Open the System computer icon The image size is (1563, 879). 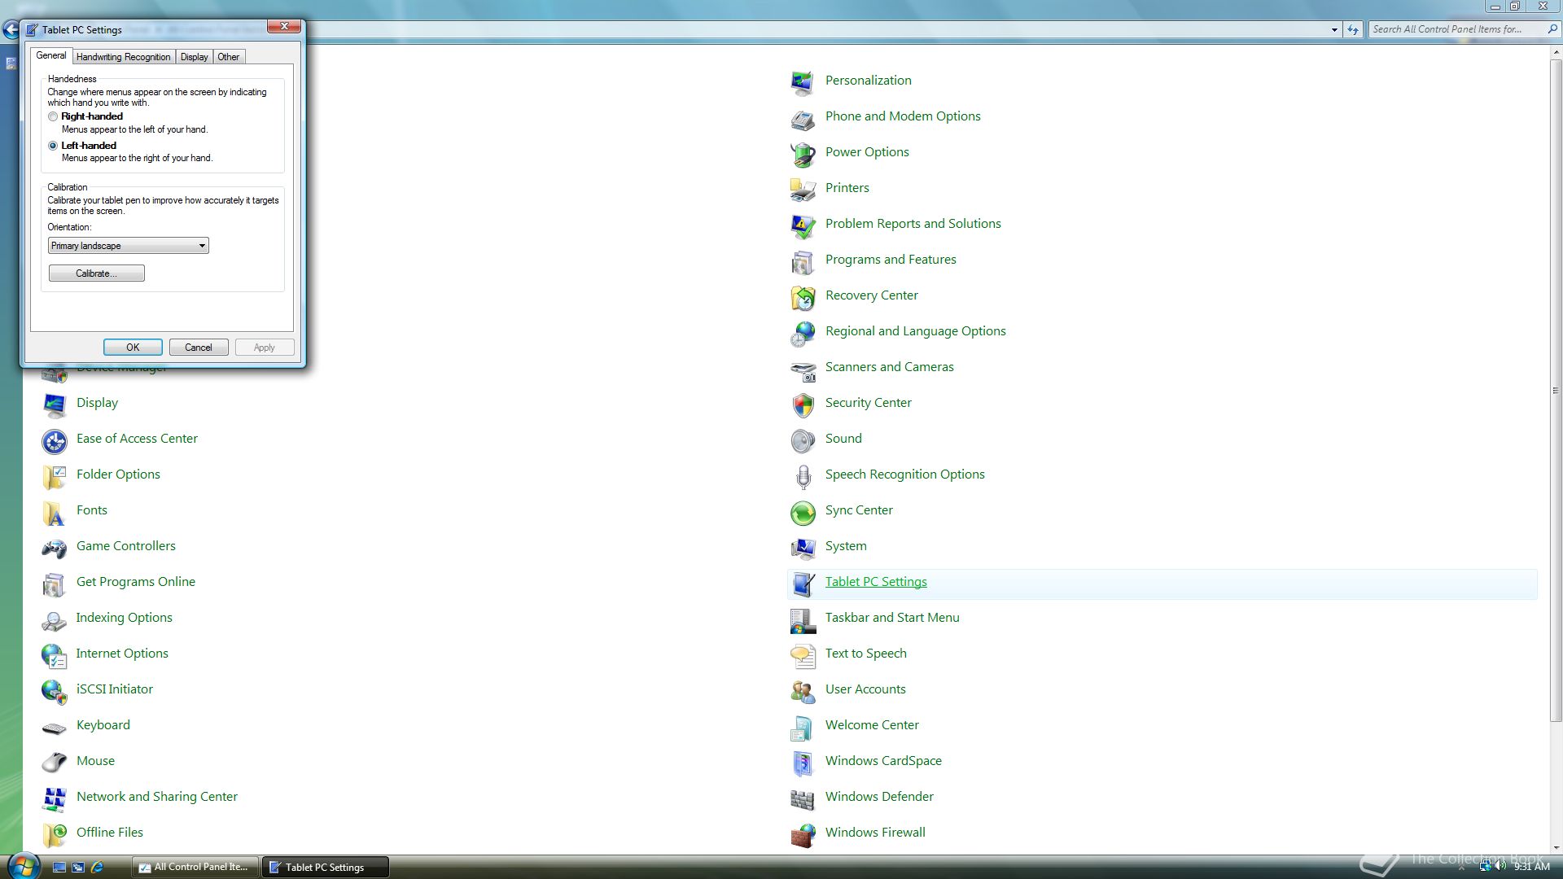tap(803, 547)
